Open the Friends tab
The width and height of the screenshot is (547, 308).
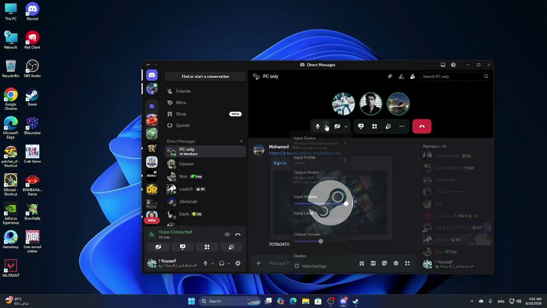(x=206, y=91)
